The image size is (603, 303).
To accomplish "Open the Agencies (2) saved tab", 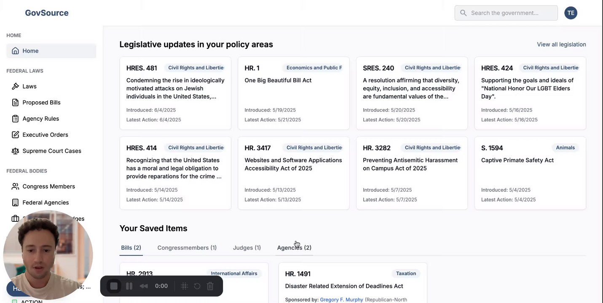I will click(x=294, y=248).
